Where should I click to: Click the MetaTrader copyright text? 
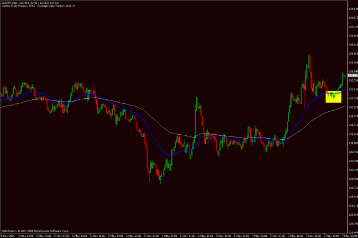point(36,231)
